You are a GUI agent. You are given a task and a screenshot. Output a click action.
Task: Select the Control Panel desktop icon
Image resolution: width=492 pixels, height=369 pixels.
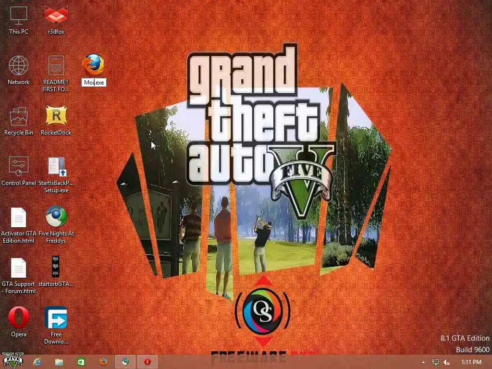(19, 172)
